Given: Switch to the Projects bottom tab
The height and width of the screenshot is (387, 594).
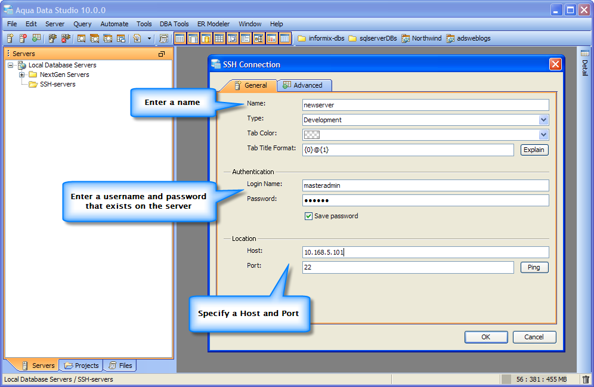Looking at the screenshot, I should point(82,366).
